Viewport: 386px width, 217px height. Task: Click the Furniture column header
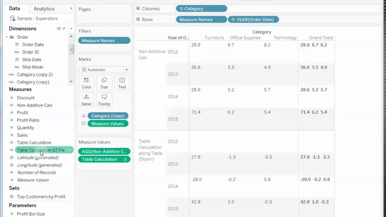(214, 38)
